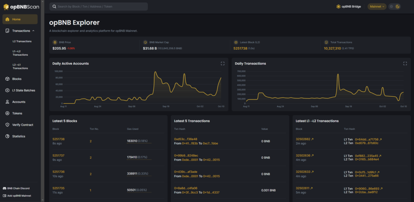Open L1 block 32502662 external link
The width and height of the screenshot is (414, 202).
305,139
